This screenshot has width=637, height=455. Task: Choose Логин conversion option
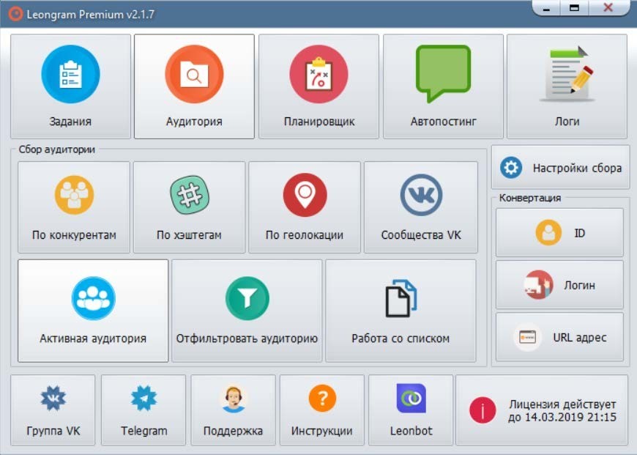point(559,284)
